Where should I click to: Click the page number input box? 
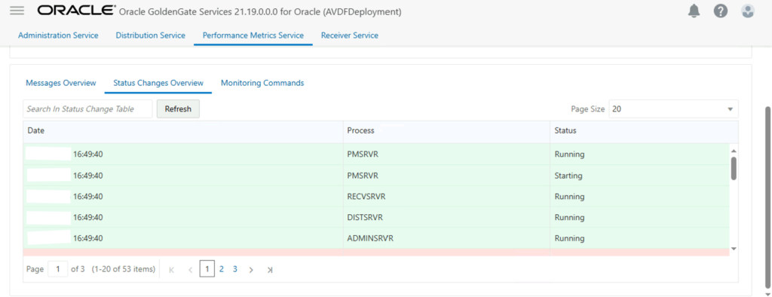click(x=58, y=269)
